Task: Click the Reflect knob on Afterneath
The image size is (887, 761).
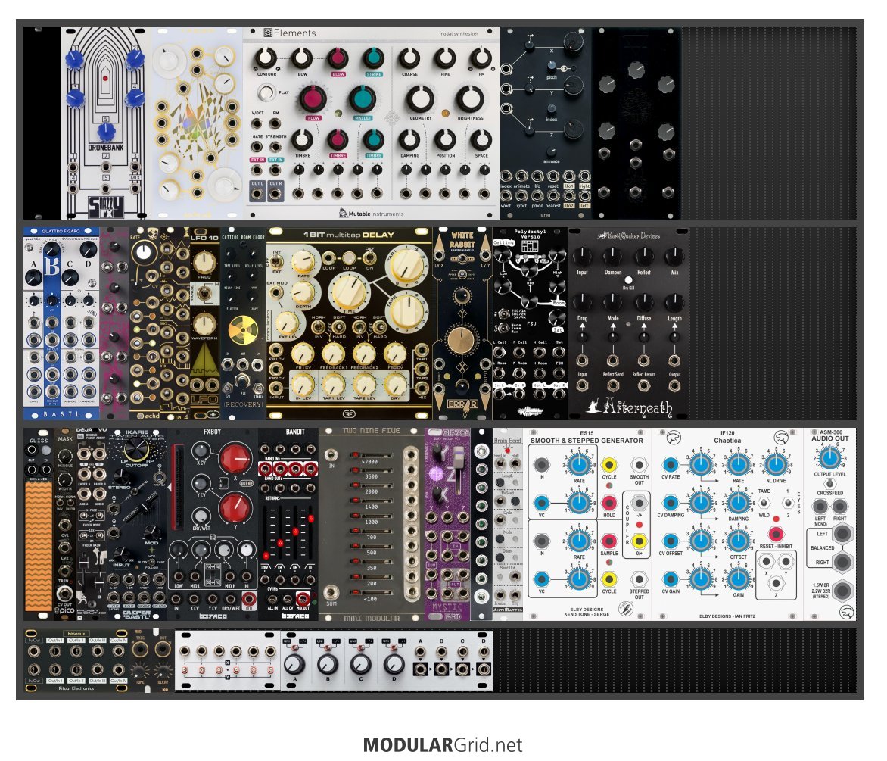Action: (644, 256)
